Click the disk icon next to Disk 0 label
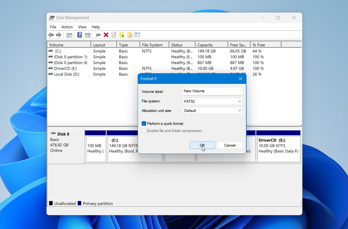348x229 pixels. tap(53, 133)
